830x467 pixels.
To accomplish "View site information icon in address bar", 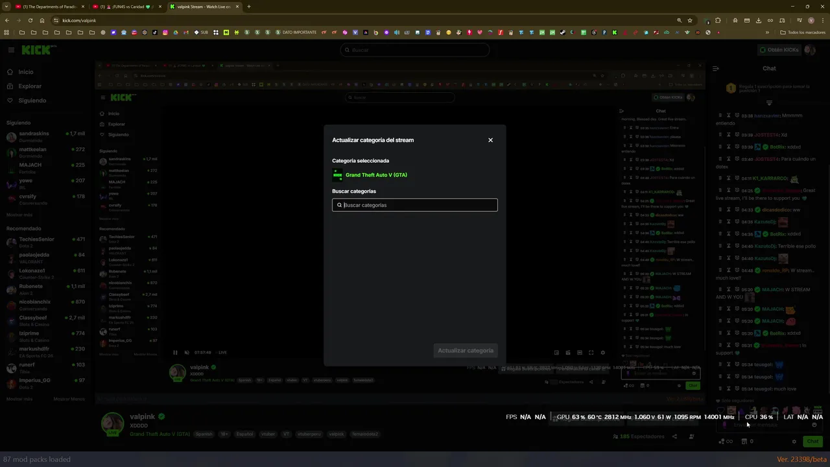I will coord(56,20).
